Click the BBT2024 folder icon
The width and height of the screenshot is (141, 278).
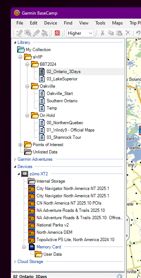[x=35, y=64]
